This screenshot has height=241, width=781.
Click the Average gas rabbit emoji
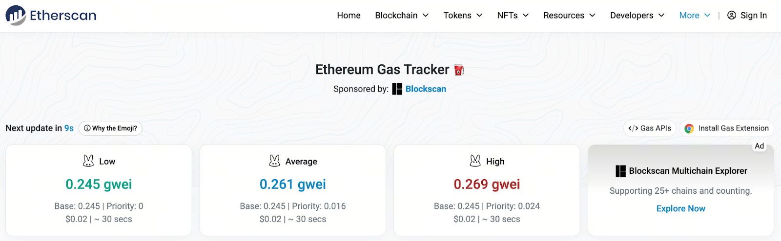[275, 161]
